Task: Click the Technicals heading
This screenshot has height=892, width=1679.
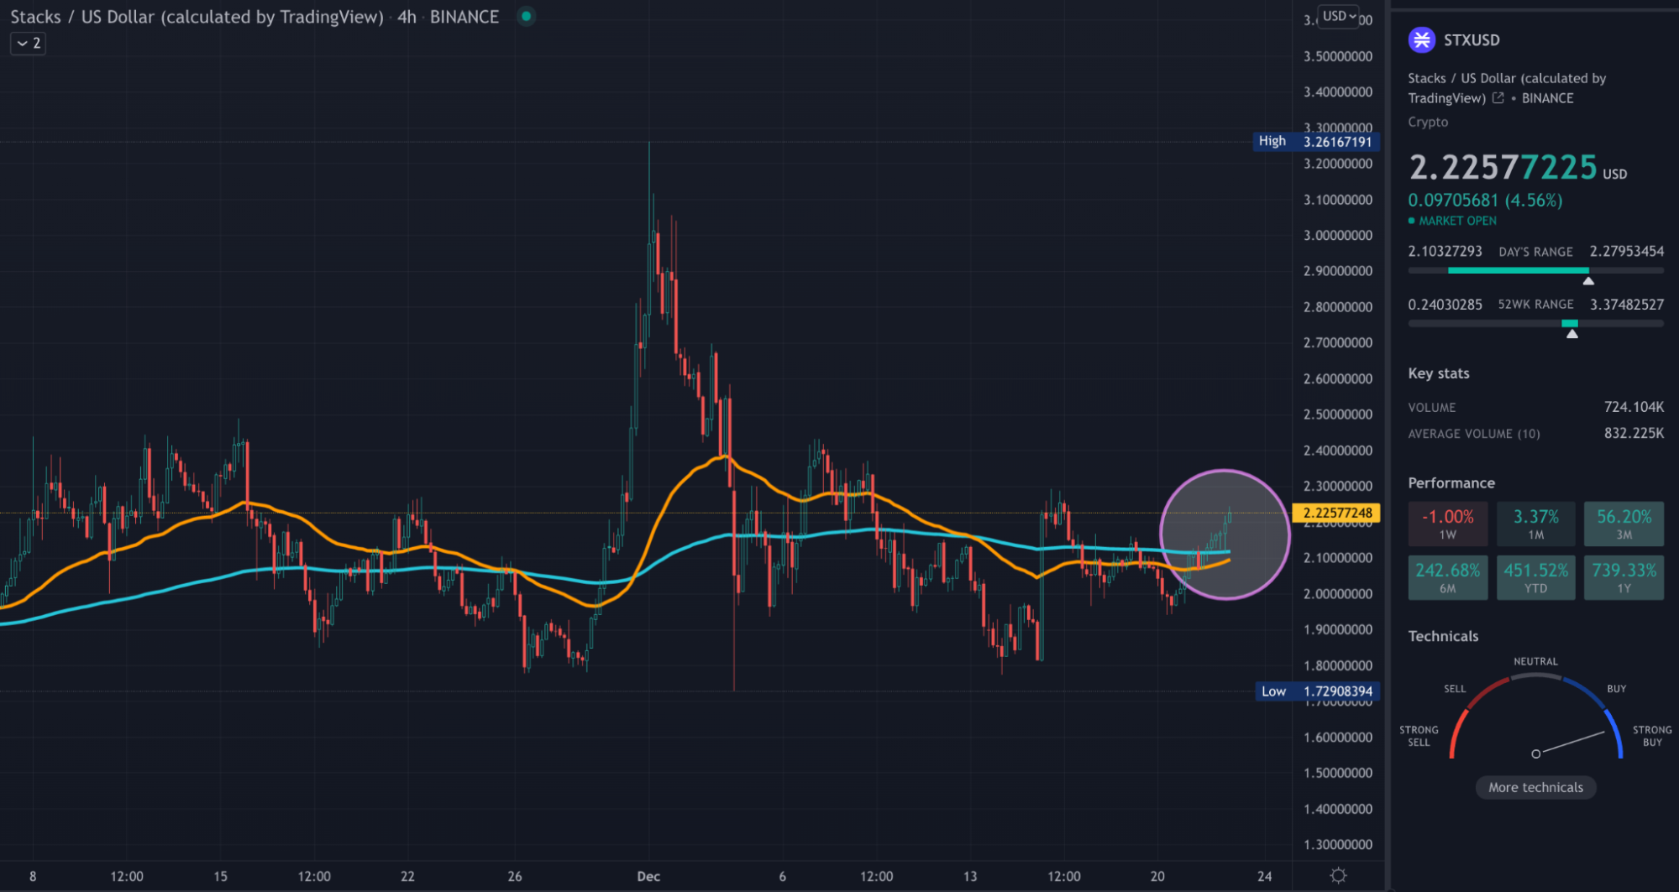Action: coord(1443,636)
